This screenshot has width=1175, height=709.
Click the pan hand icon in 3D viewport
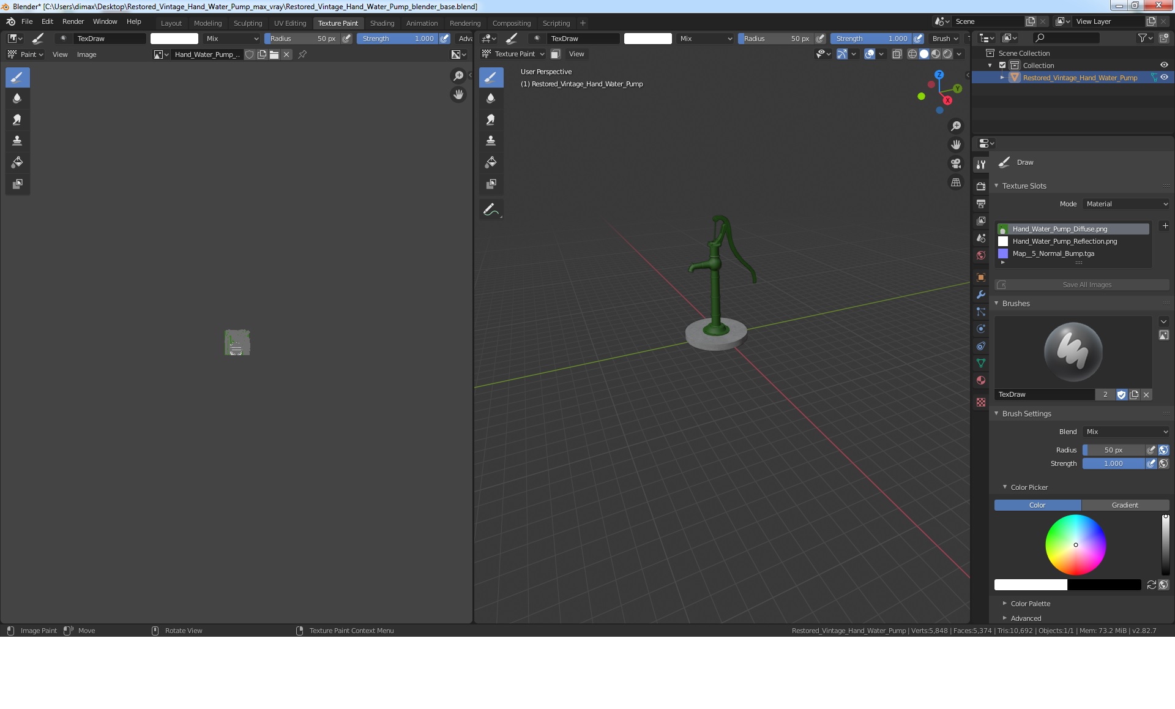[955, 145]
